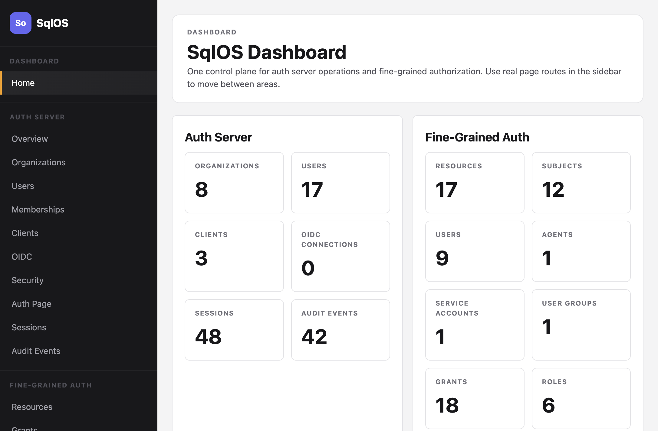Click the purple So logo icon
658x431 pixels.
coord(20,23)
